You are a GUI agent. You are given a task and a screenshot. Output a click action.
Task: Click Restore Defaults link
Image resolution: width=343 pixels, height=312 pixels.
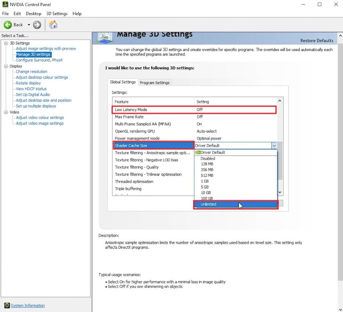tap(317, 40)
